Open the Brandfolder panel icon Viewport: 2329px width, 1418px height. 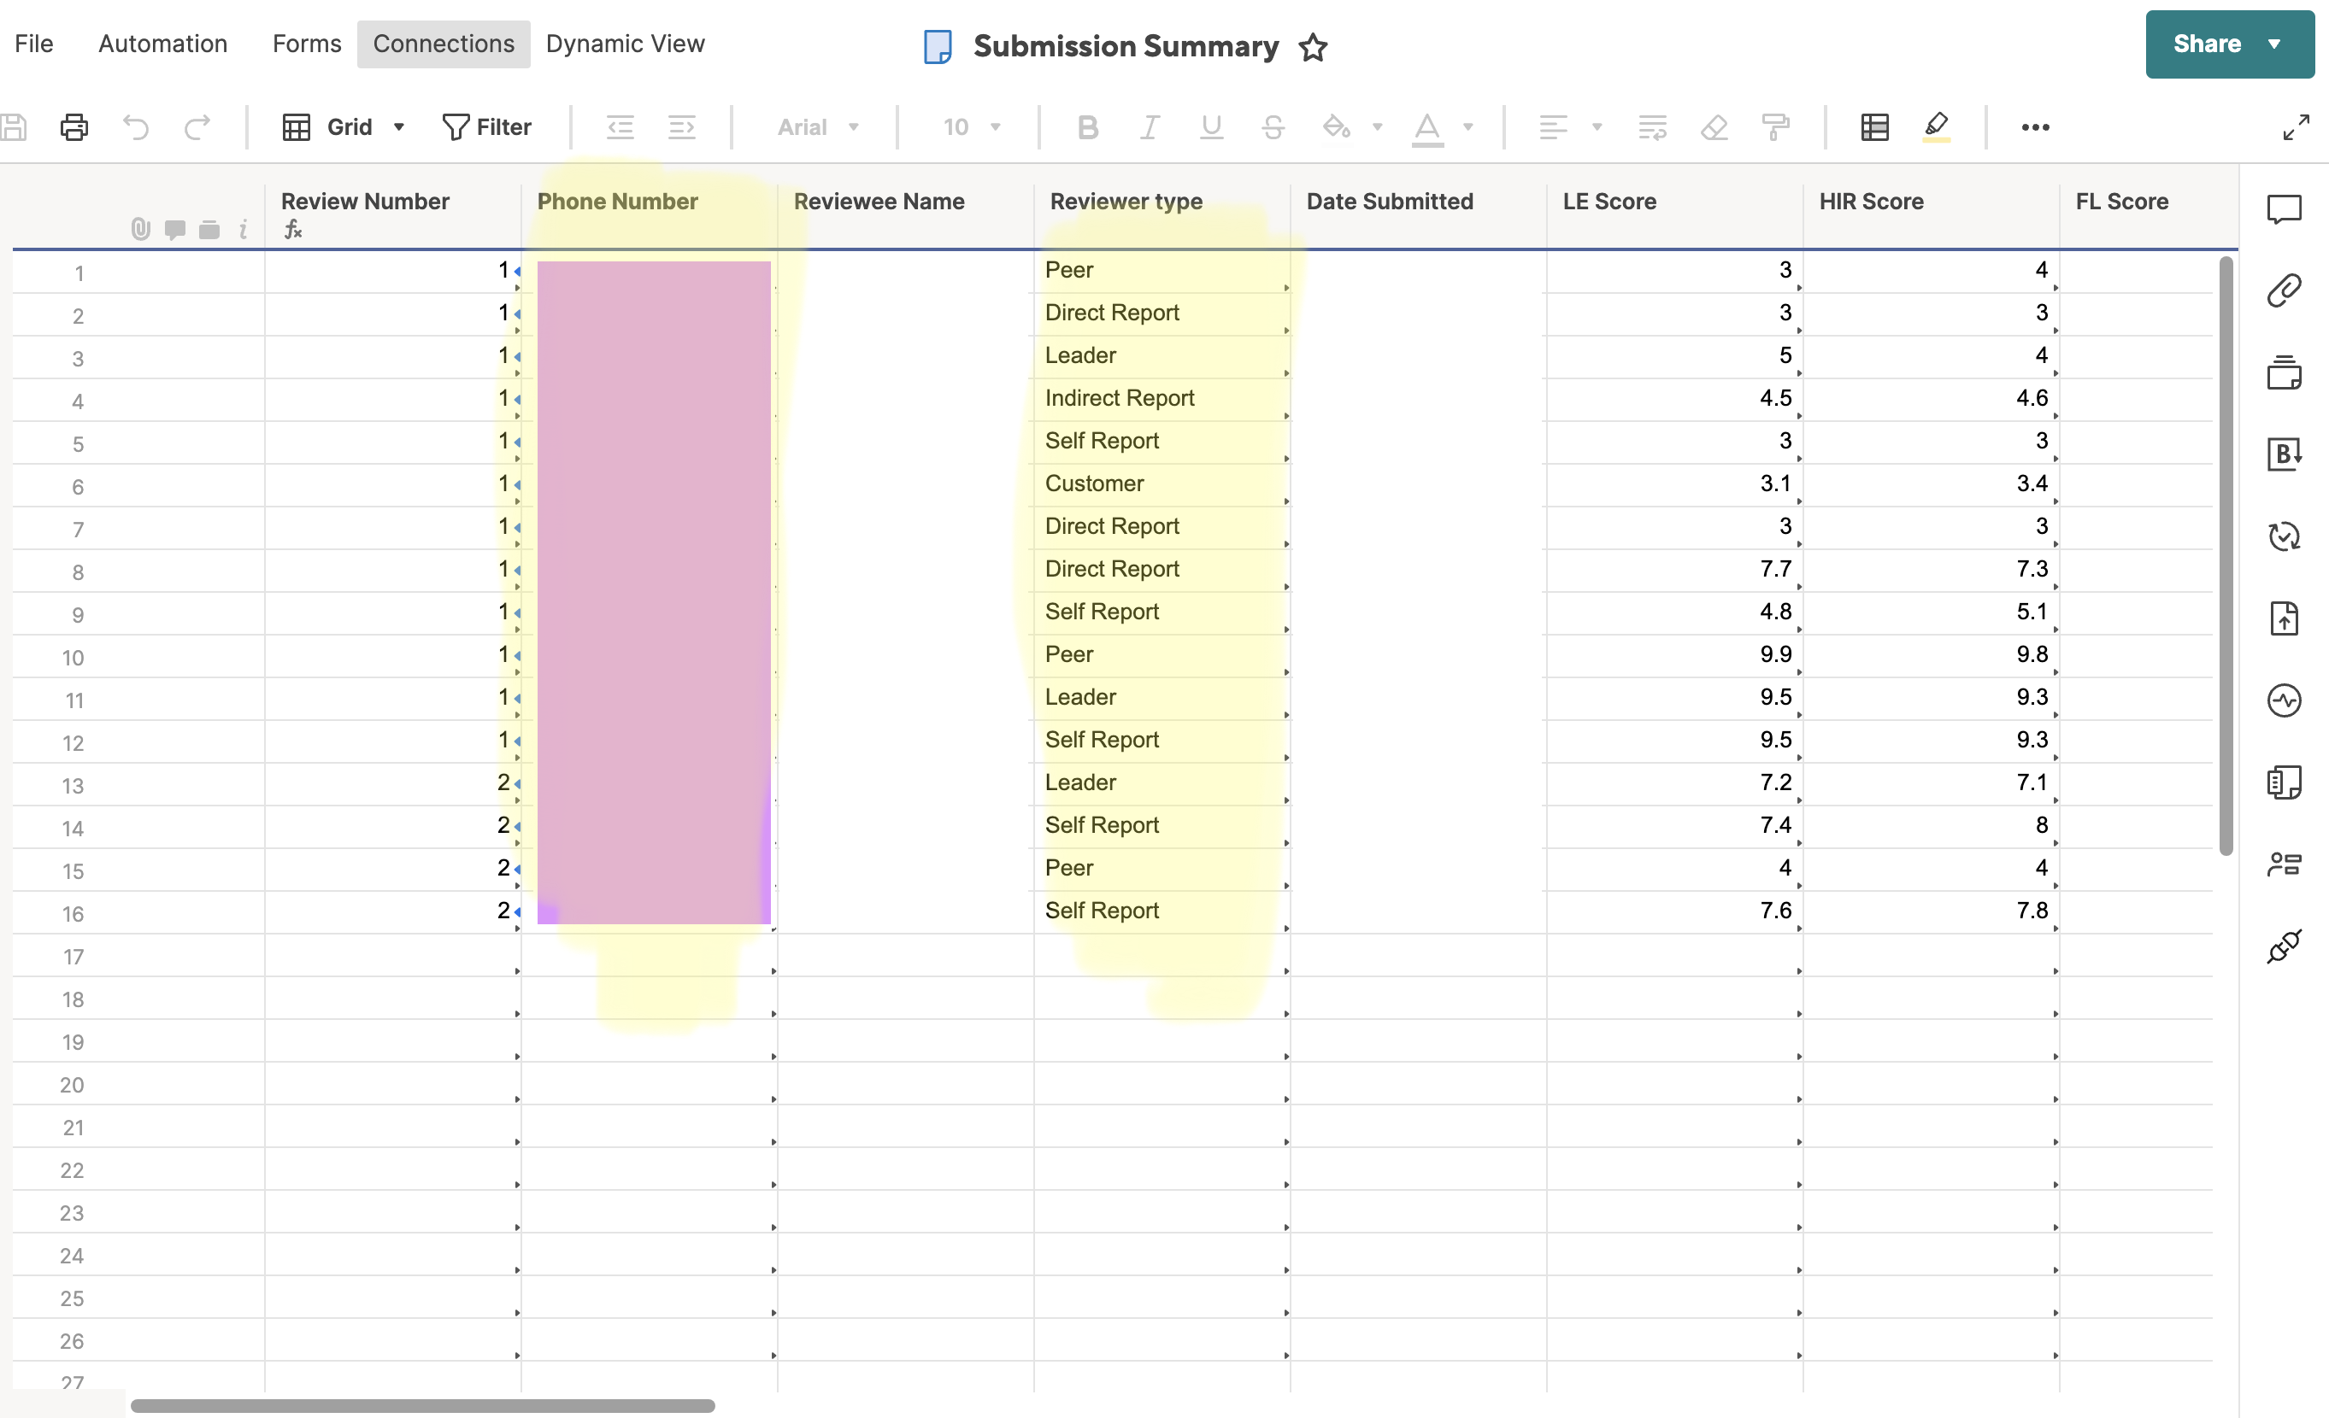pyautogui.click(x=2284, y=454)
